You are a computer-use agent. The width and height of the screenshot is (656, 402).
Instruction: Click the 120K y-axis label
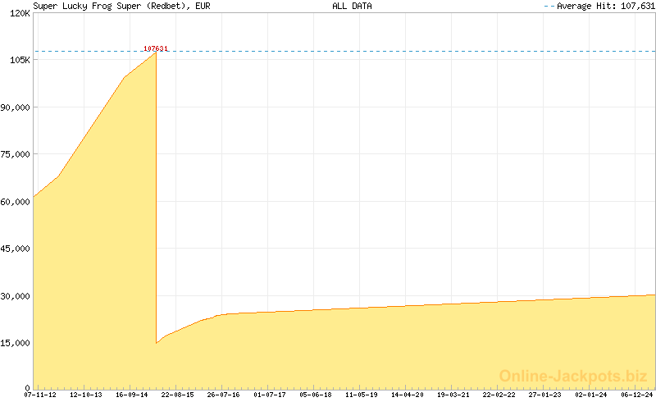tap(20, 14)
